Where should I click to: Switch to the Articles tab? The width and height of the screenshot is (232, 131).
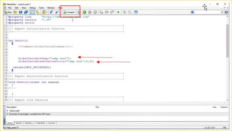29,123
